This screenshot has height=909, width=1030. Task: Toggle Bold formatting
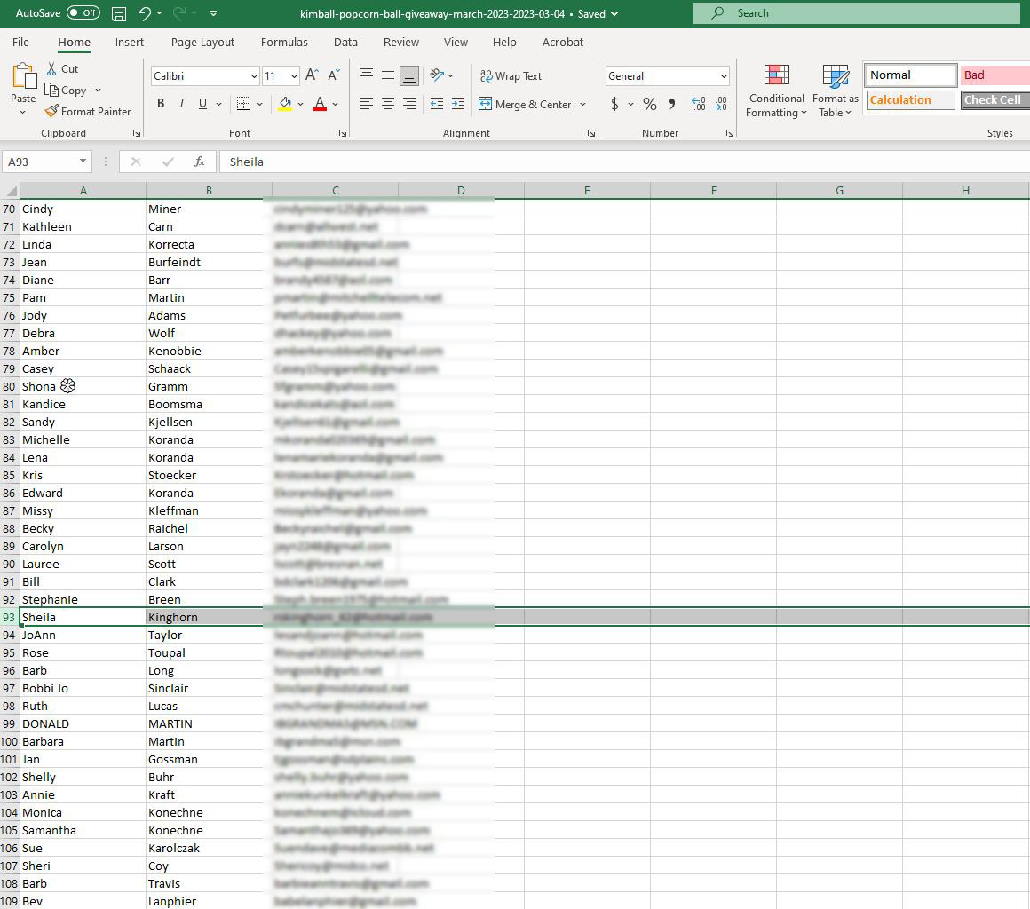[x=161, y=104]
